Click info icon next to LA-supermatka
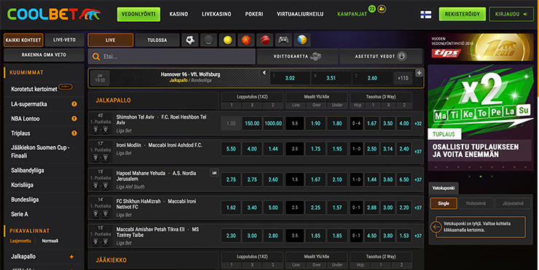 (74, 104)
